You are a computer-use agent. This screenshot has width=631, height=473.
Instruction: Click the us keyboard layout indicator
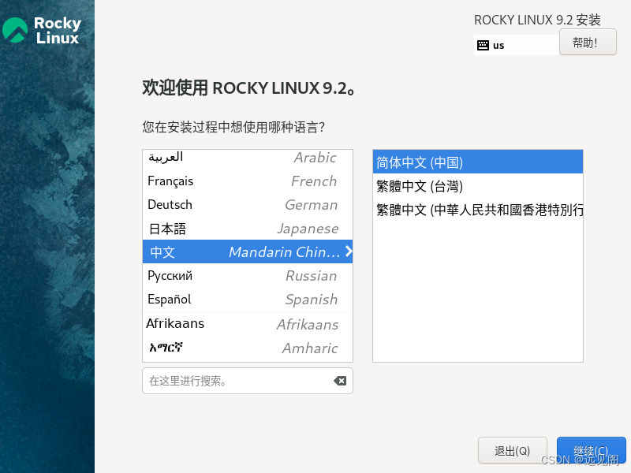click(517, 45)
